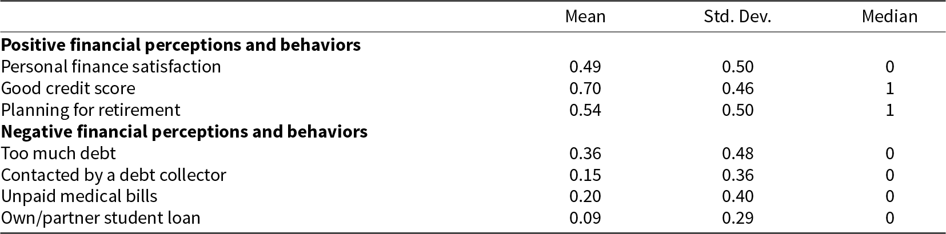Click the 0.49 mean for Personal finance satisfaction
The image size is (946, 234).
(x=585, y=67)
